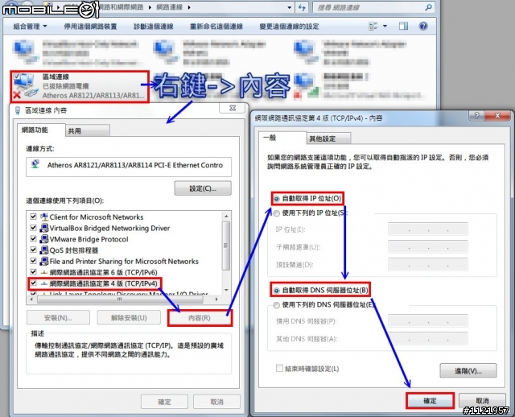Toggle File and Printer Sharing checkbox
515x417 pixels.
point(33,261)
